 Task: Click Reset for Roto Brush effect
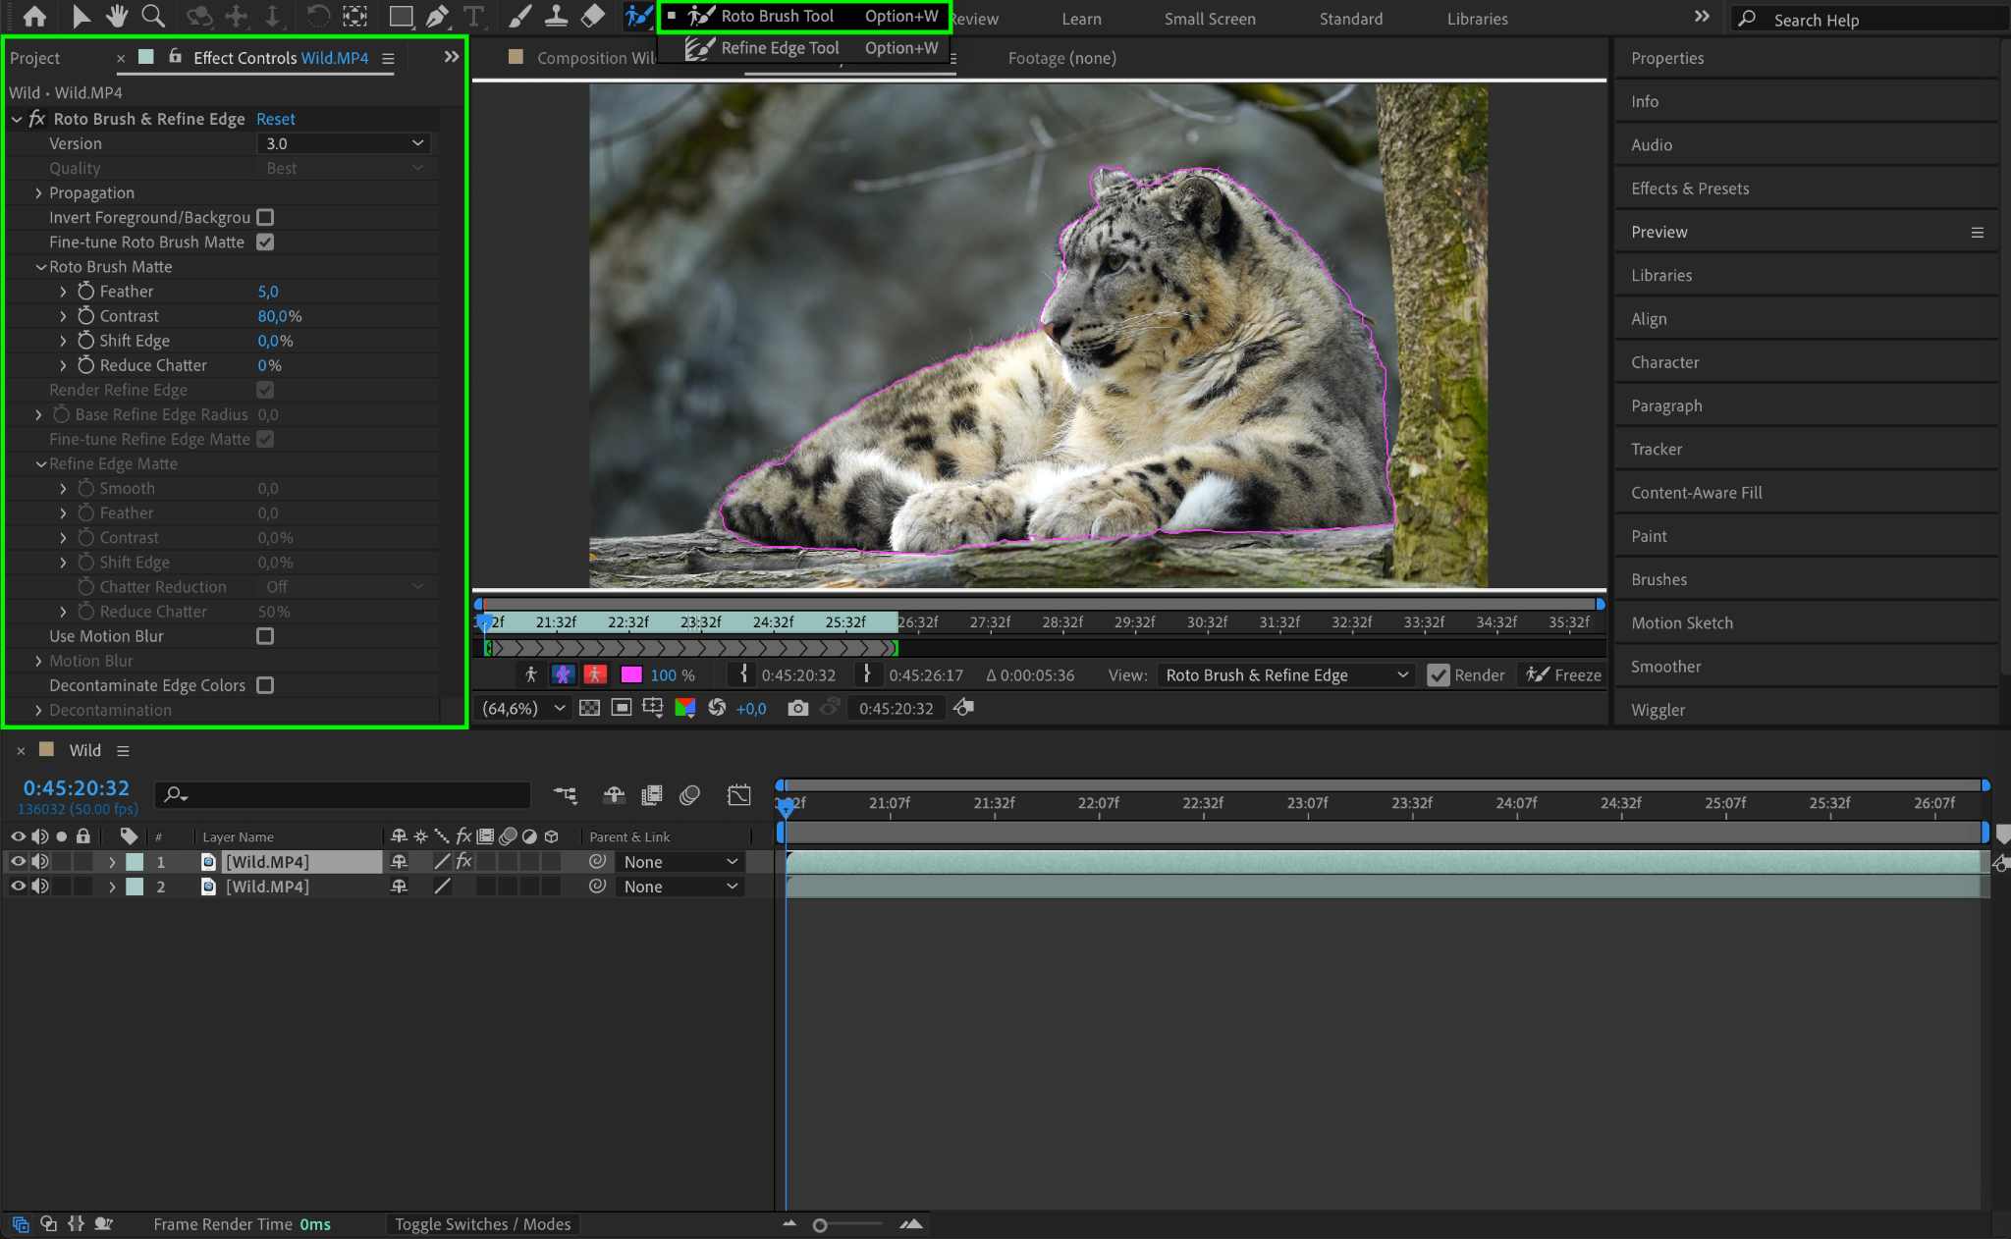[x=275, y=119]
